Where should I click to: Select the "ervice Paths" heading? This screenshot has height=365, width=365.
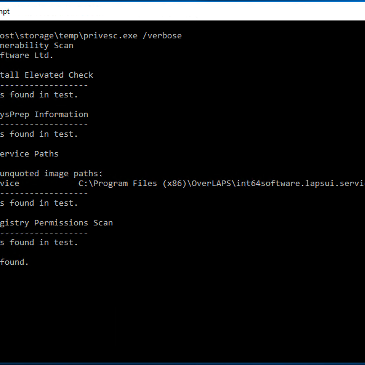point(29,154)
